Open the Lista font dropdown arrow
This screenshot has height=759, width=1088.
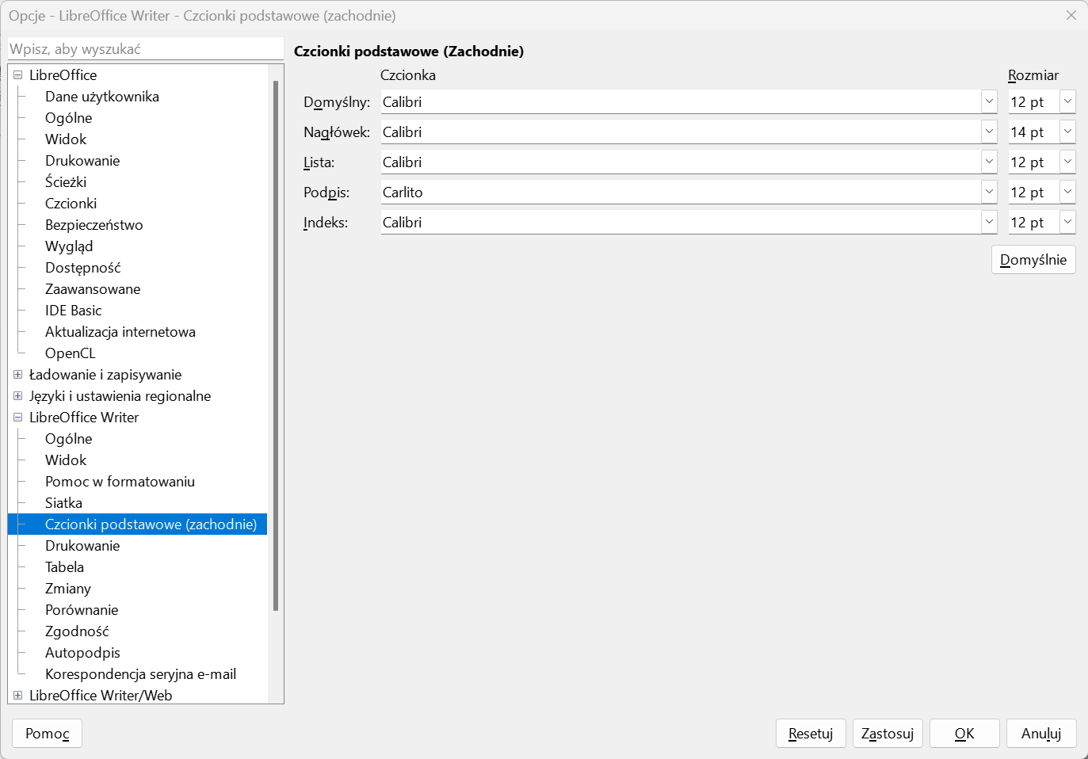tap(989, 162)
